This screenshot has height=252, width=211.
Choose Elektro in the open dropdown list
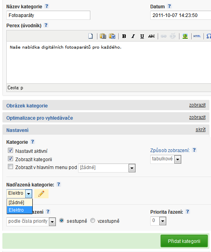pos(20,210)
